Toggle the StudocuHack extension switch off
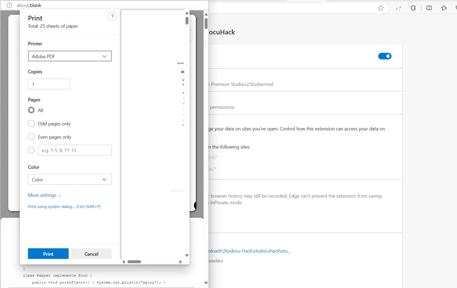Image resolution: width=457 pixels, height=288 pixels. coord(385,56)
